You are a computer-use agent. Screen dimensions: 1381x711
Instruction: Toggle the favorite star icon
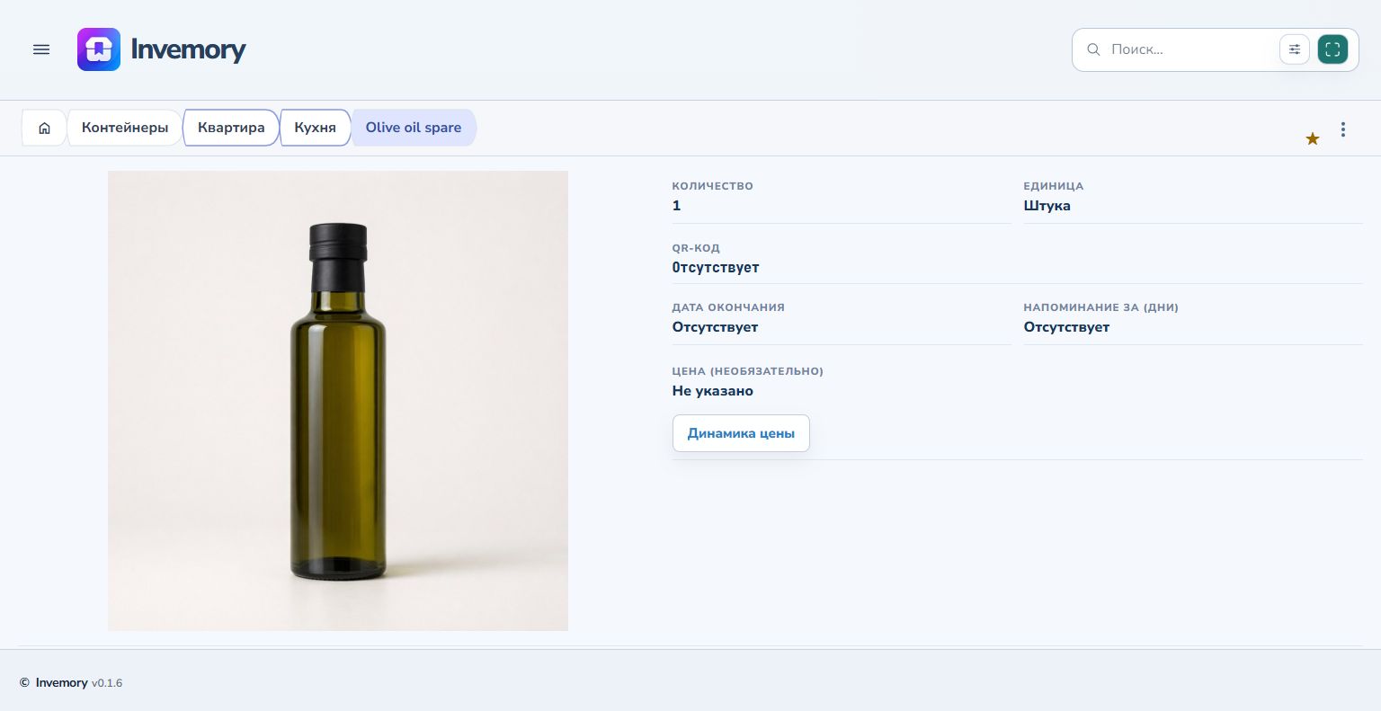[1313, 138]
